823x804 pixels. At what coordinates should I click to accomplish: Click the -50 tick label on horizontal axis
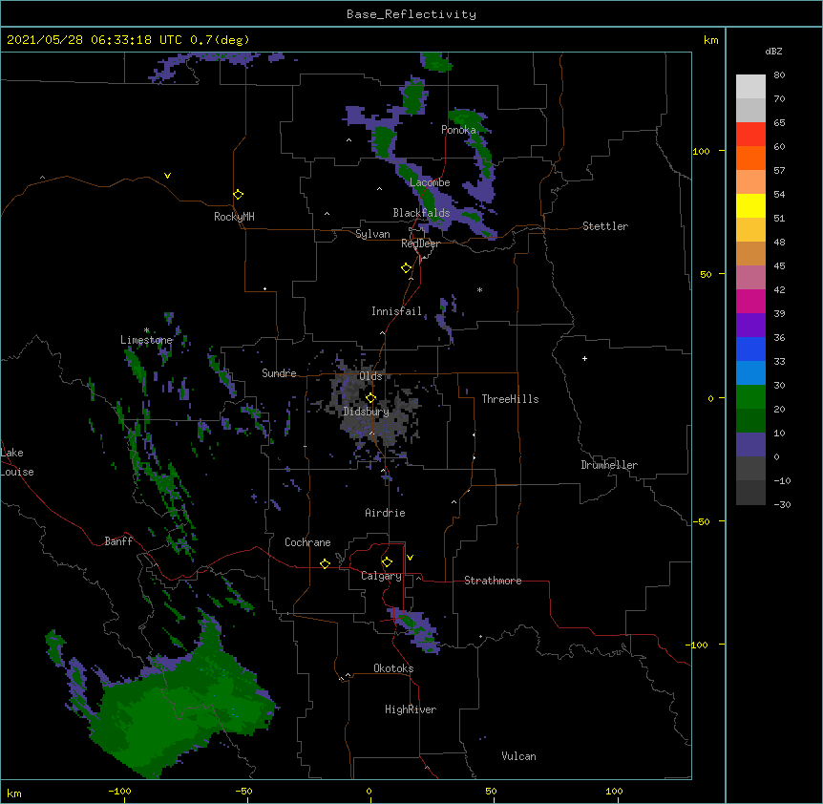(243, 791)
